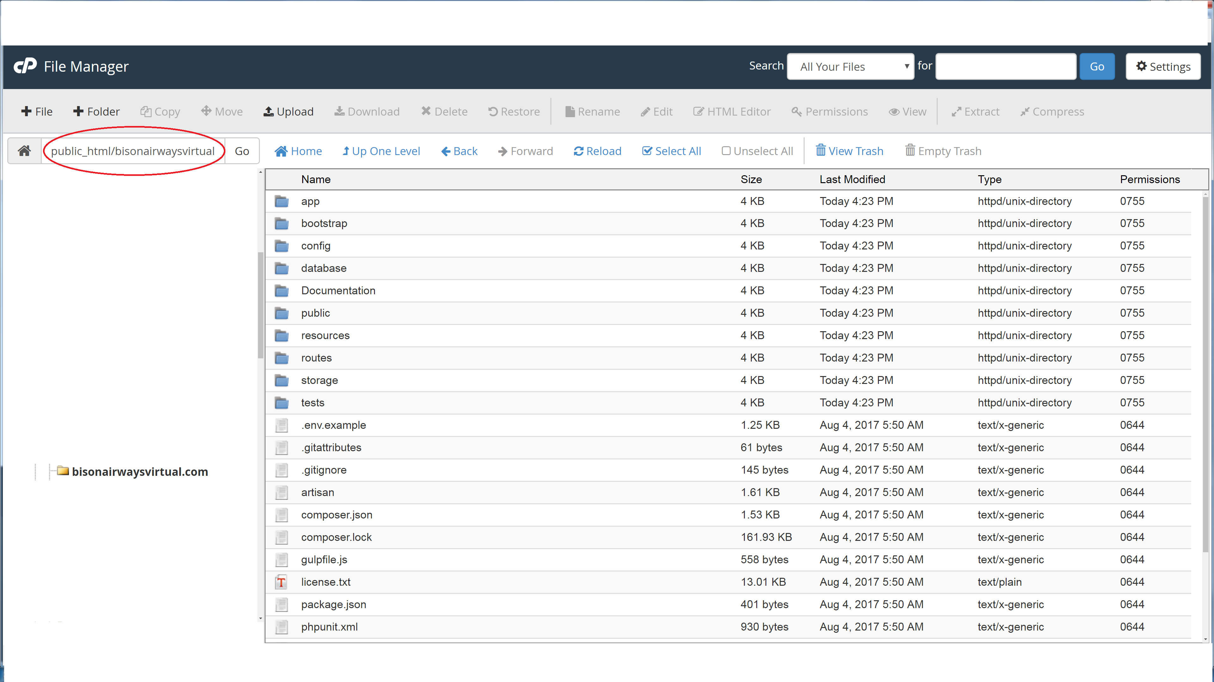This screenshot has height=682, width=1214.
Task: Click the Upload toolbar icon
Action: pos(269,111)
